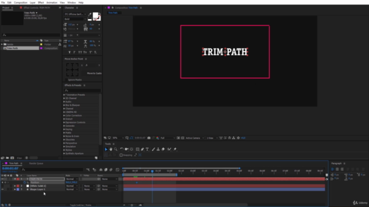Select the Unified Camera tool
The width and height of the screenshot is (369, 207).
click(x=127, y=149)
